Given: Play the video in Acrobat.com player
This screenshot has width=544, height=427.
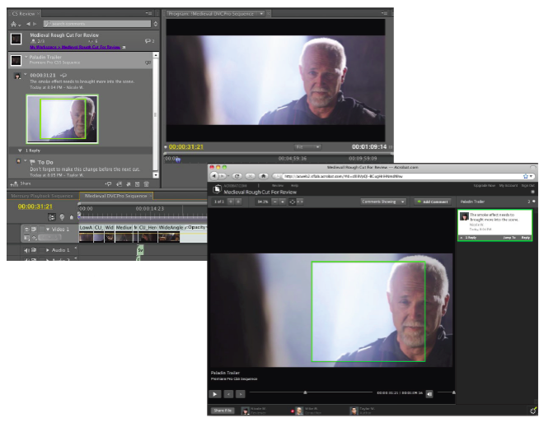Looking at the screenshot, I should (215, 394).
